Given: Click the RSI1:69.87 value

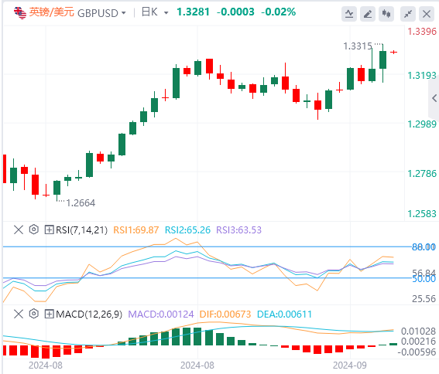Looking at the screenshot, I should tap(135, 230).
